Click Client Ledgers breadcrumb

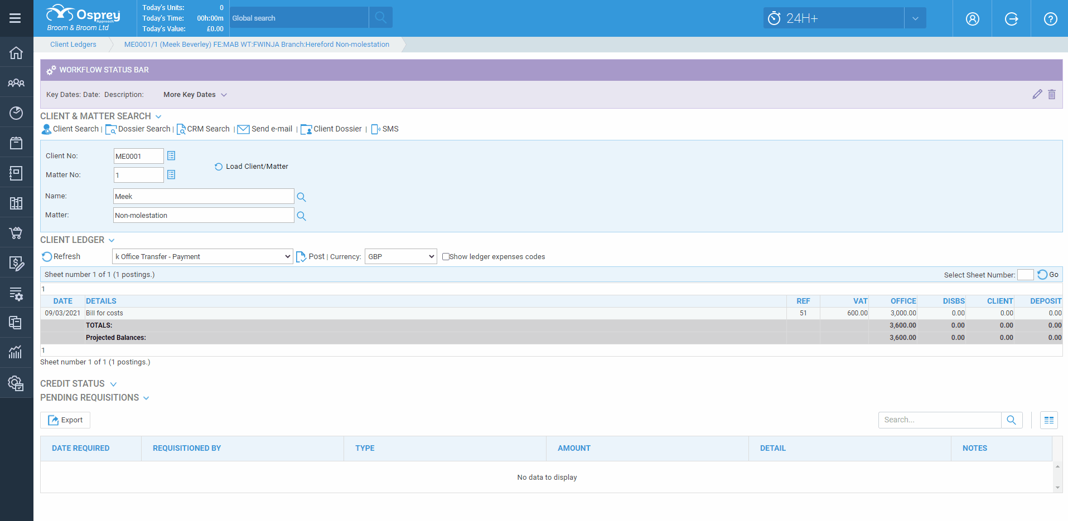[x=73, y=45]
